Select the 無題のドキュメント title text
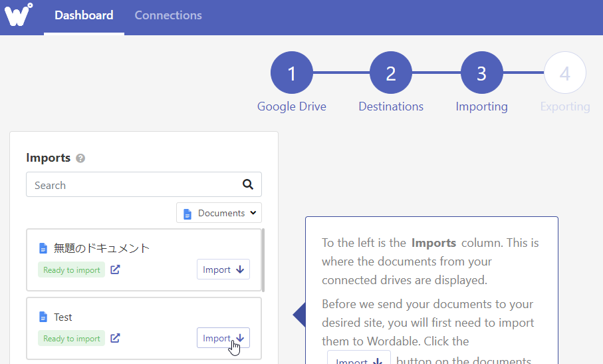 tap(102, 248)
